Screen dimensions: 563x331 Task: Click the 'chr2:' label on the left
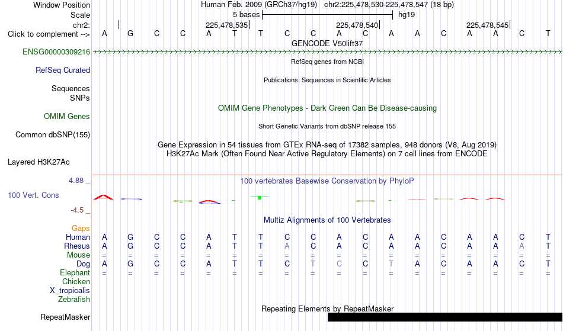[82, 25]
